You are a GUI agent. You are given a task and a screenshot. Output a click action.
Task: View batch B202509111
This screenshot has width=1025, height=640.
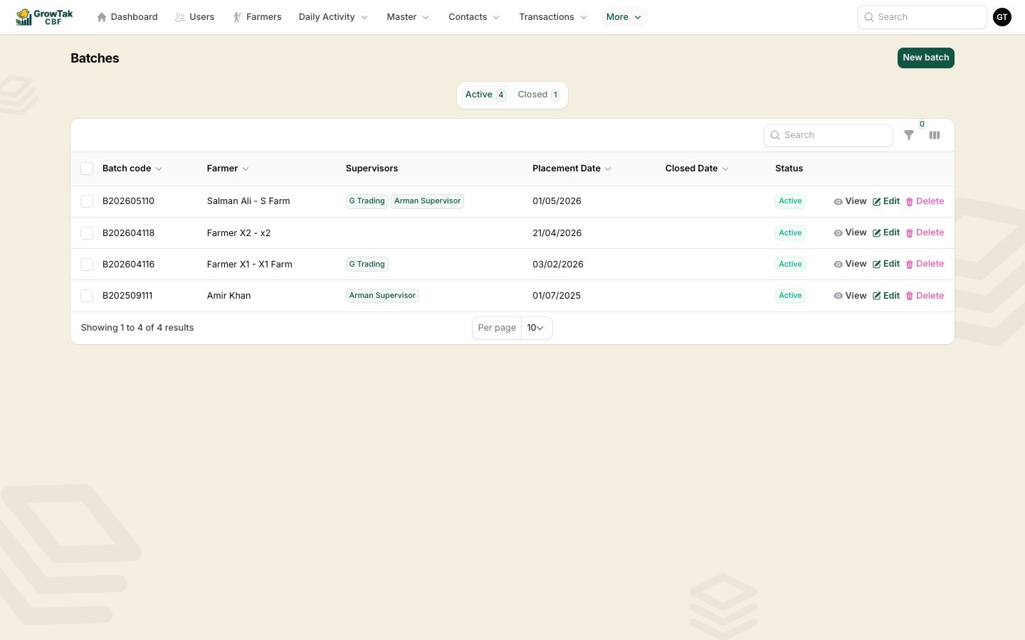tap(850, 296)
